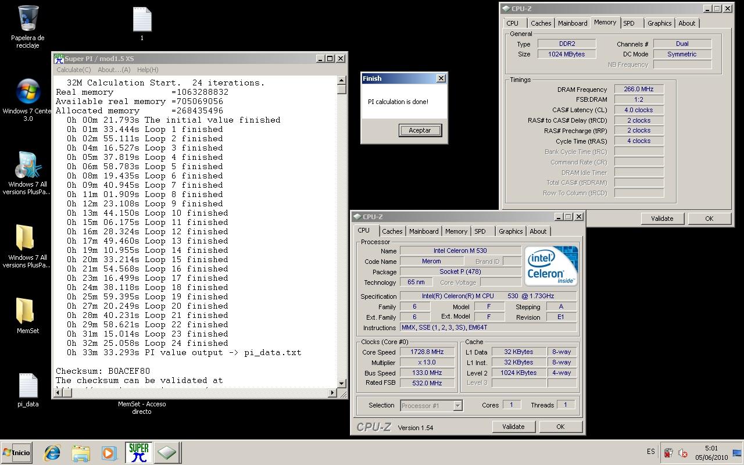
Task: Click the ES language indicator in tray
Action: point(650,452)
